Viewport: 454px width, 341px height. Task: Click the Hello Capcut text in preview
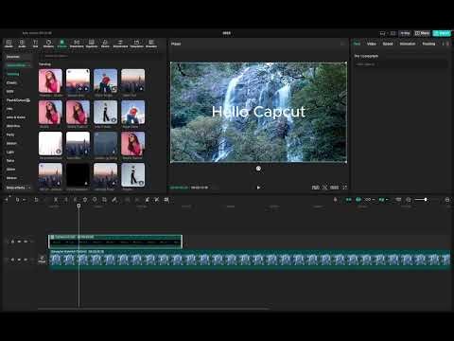[x=258, y=112]
